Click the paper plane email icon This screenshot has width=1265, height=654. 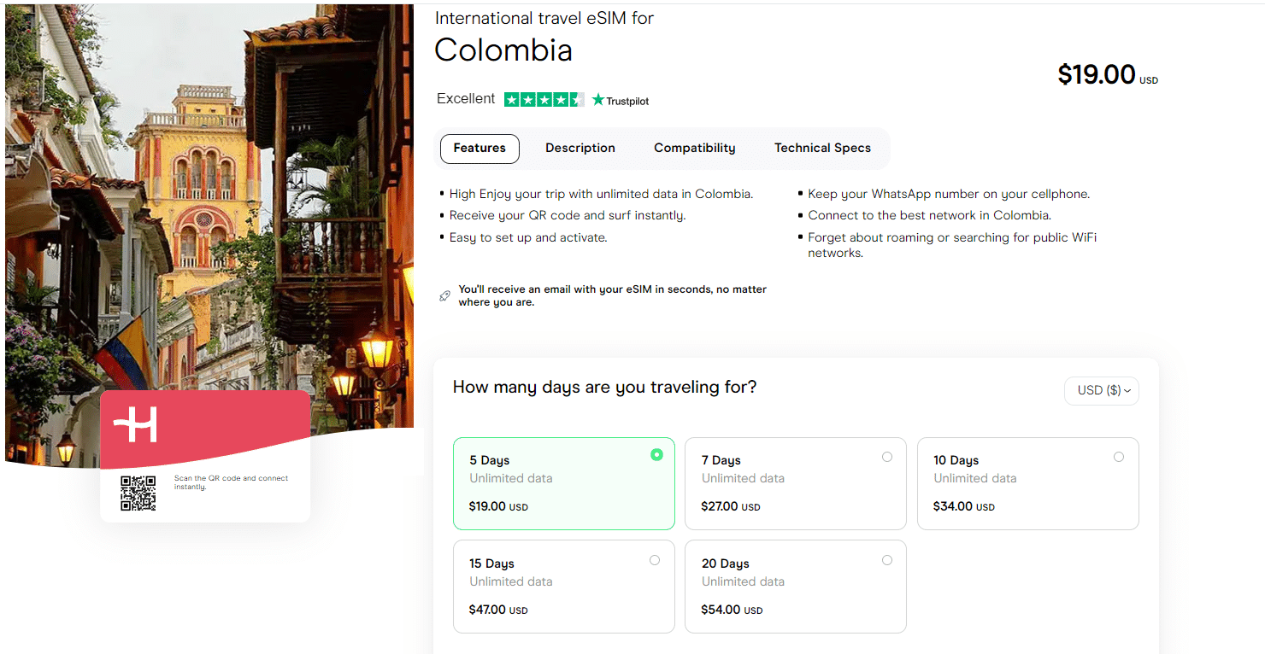pos(445,295)
